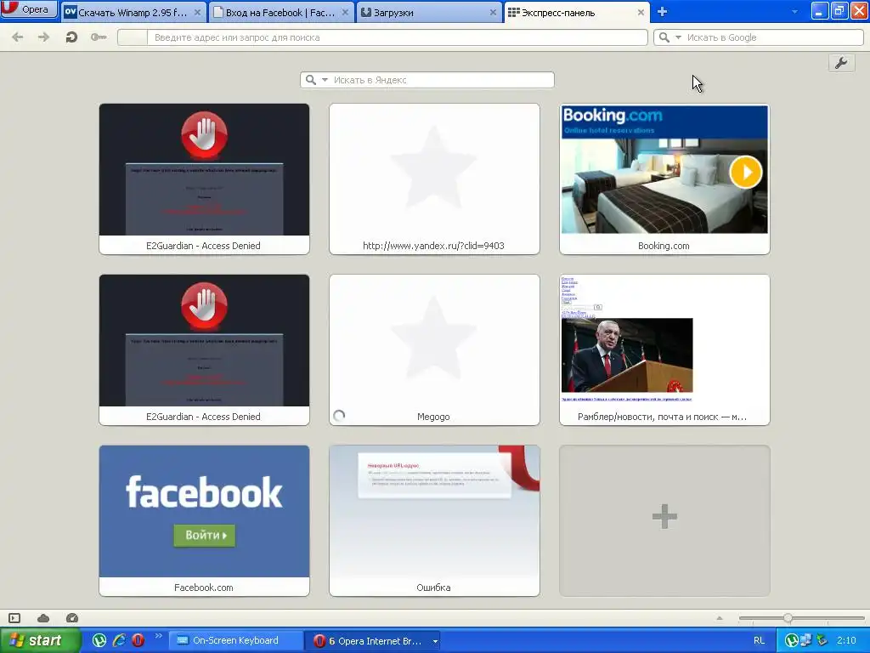
Task: Click the small up arrow near zoom slider
Action: 720,618
